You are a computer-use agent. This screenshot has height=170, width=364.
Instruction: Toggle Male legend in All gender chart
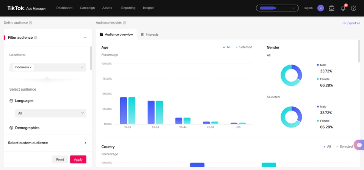coord(322,65)
